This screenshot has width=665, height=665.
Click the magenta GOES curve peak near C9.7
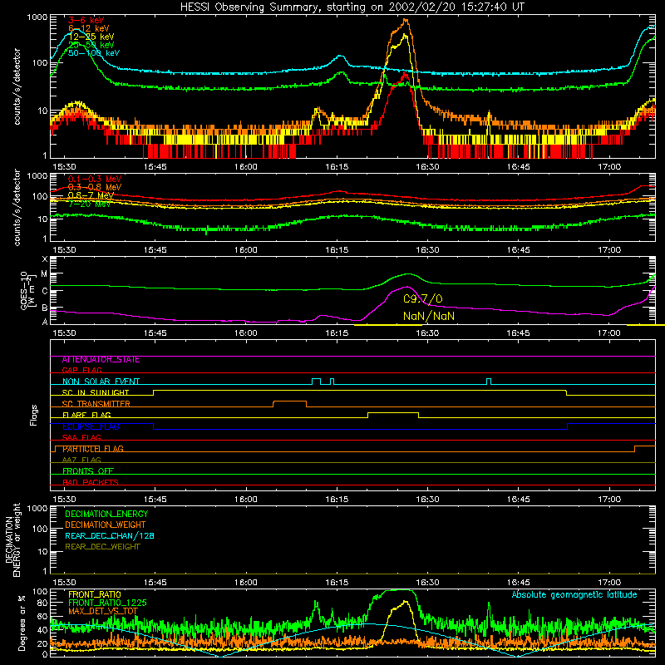[x=406, y=287]
